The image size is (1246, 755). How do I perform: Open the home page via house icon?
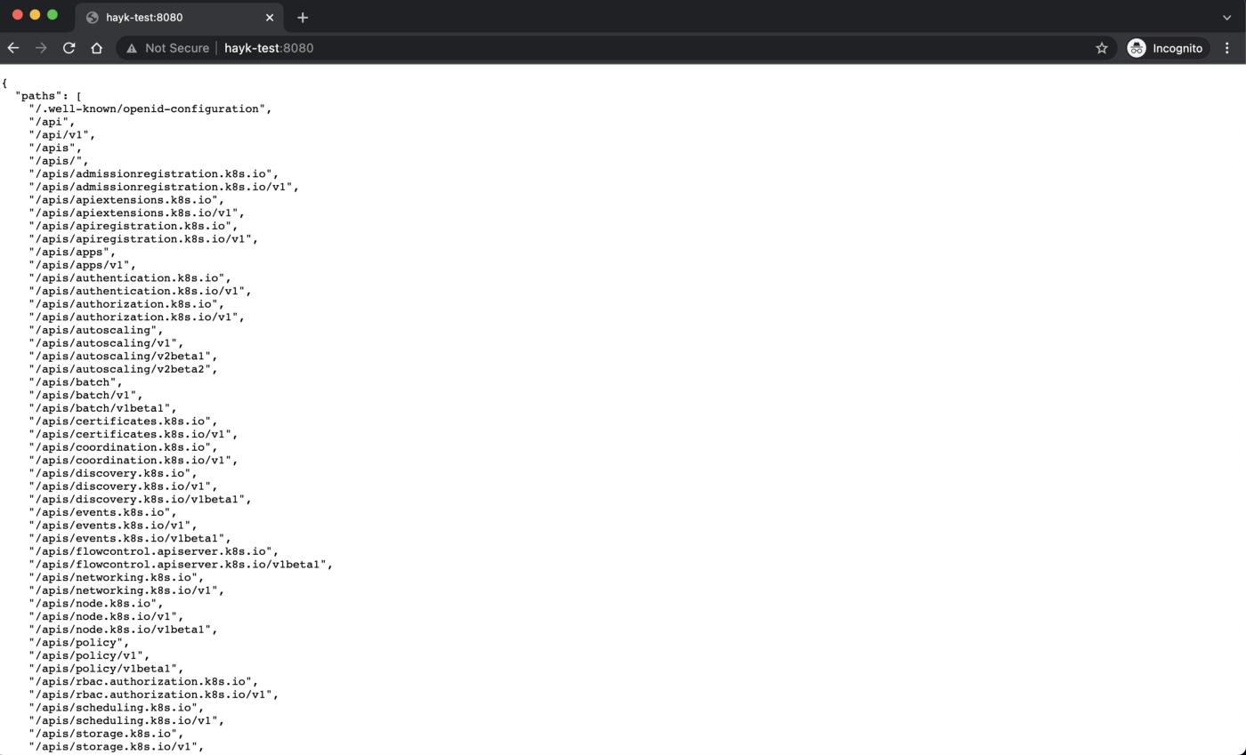click(96, 48)
